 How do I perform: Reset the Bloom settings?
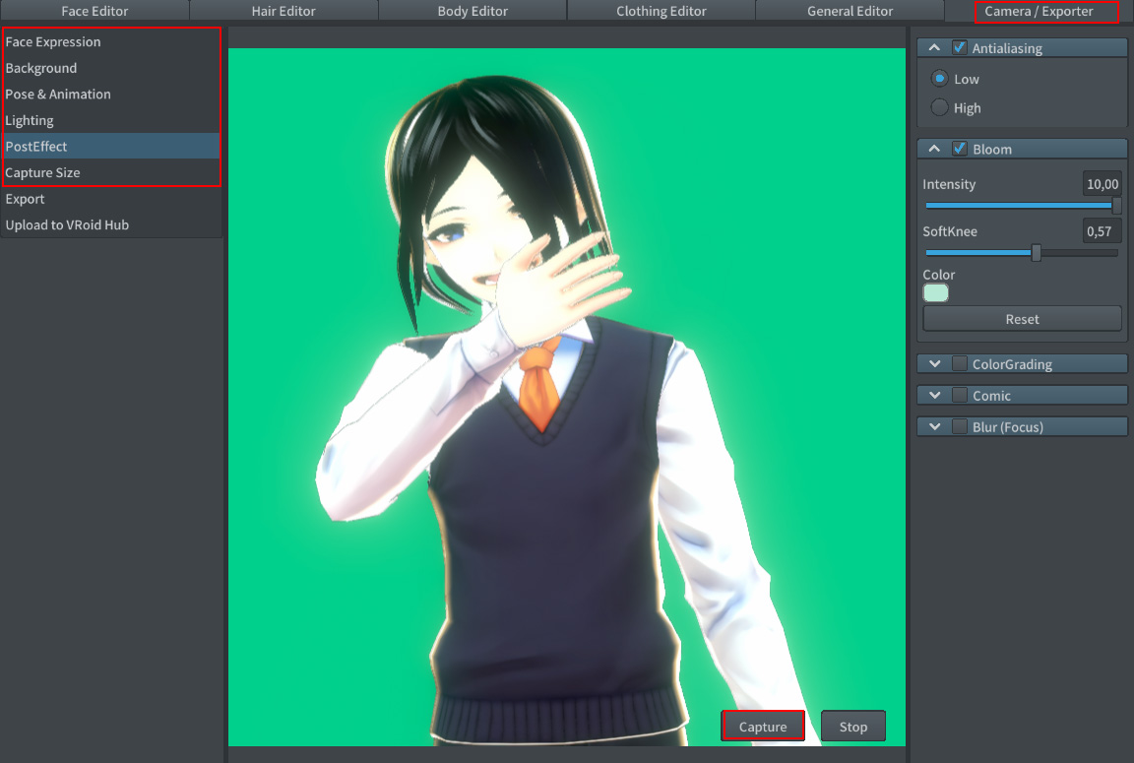point(1022,318)
